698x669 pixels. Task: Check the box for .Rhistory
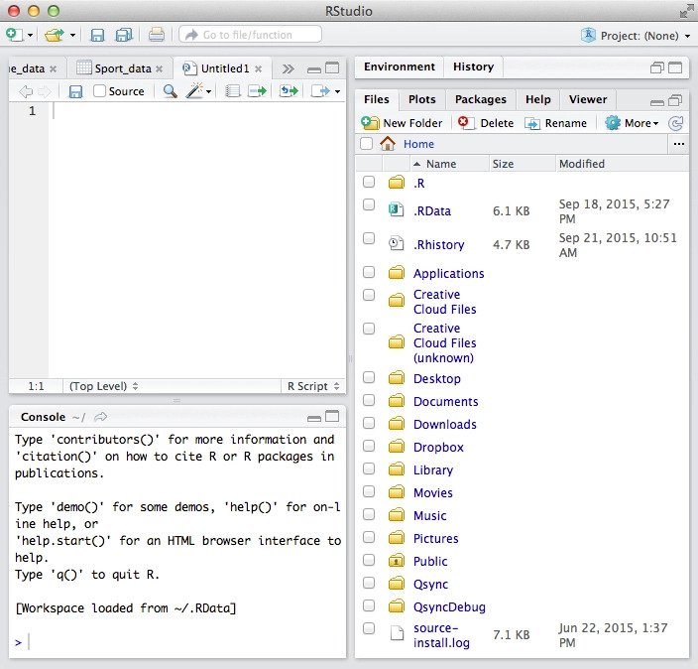[369, 238]
